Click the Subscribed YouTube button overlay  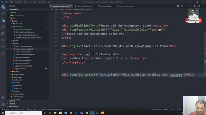click(194, 20)
